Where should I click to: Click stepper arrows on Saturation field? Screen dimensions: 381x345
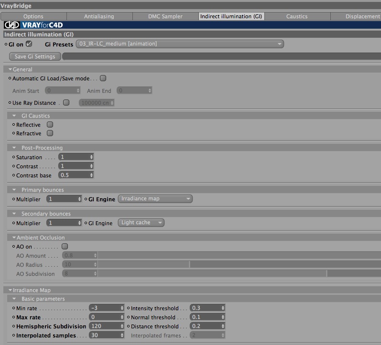point(91,157)
